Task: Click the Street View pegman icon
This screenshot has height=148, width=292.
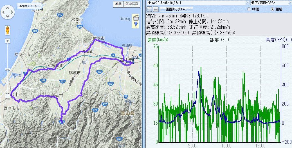Action: [8, 30]
